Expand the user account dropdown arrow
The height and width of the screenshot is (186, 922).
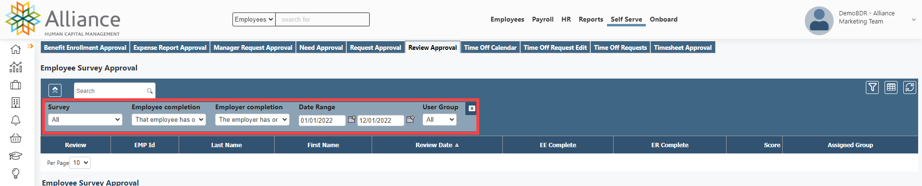913,20
